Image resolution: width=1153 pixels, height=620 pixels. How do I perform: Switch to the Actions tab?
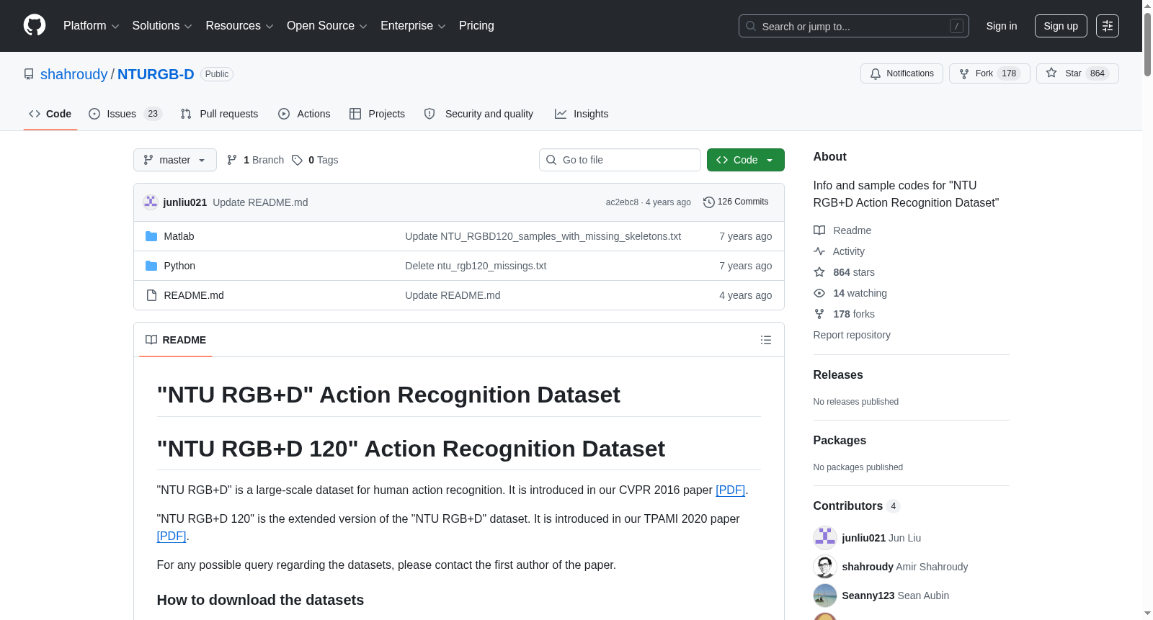point(304,114)
